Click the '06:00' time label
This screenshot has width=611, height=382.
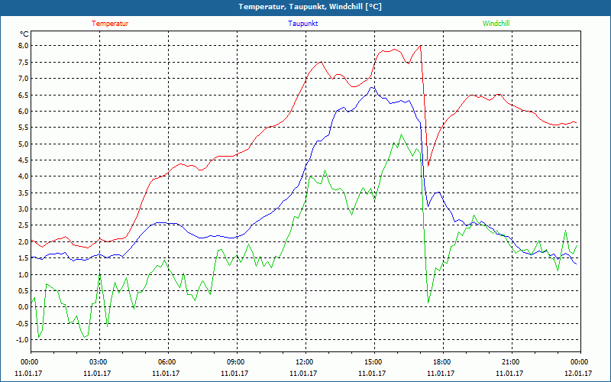(168, 362)
